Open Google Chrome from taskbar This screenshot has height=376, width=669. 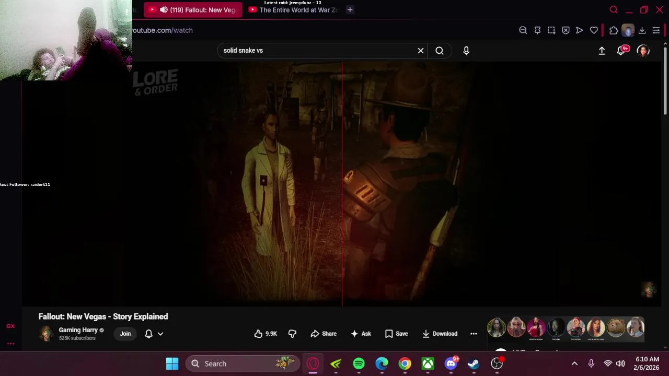(x=405, y=363)
